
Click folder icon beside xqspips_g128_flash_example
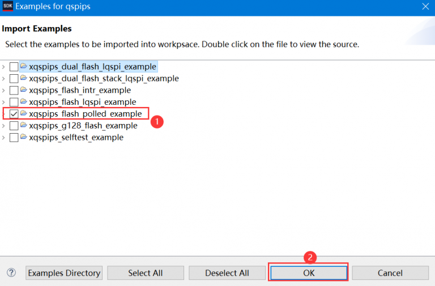click(x=24, y=125)
